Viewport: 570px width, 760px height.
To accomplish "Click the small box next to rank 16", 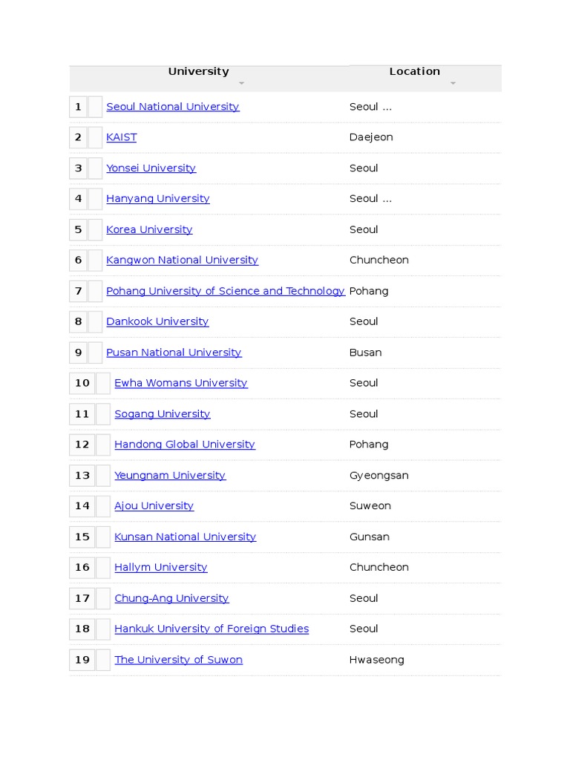I will pyautogui.click(x=103, y=568).
